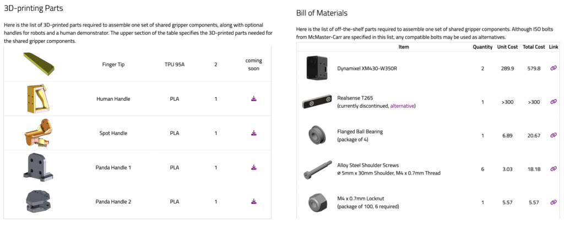Open link for M4 Locknut
Screen dimensions: 564x231
coord(553,202)
